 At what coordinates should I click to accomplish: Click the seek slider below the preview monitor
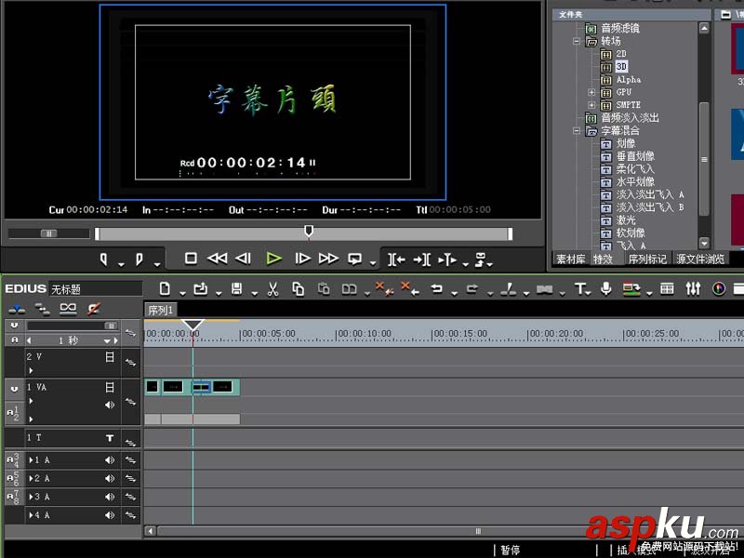307,230
